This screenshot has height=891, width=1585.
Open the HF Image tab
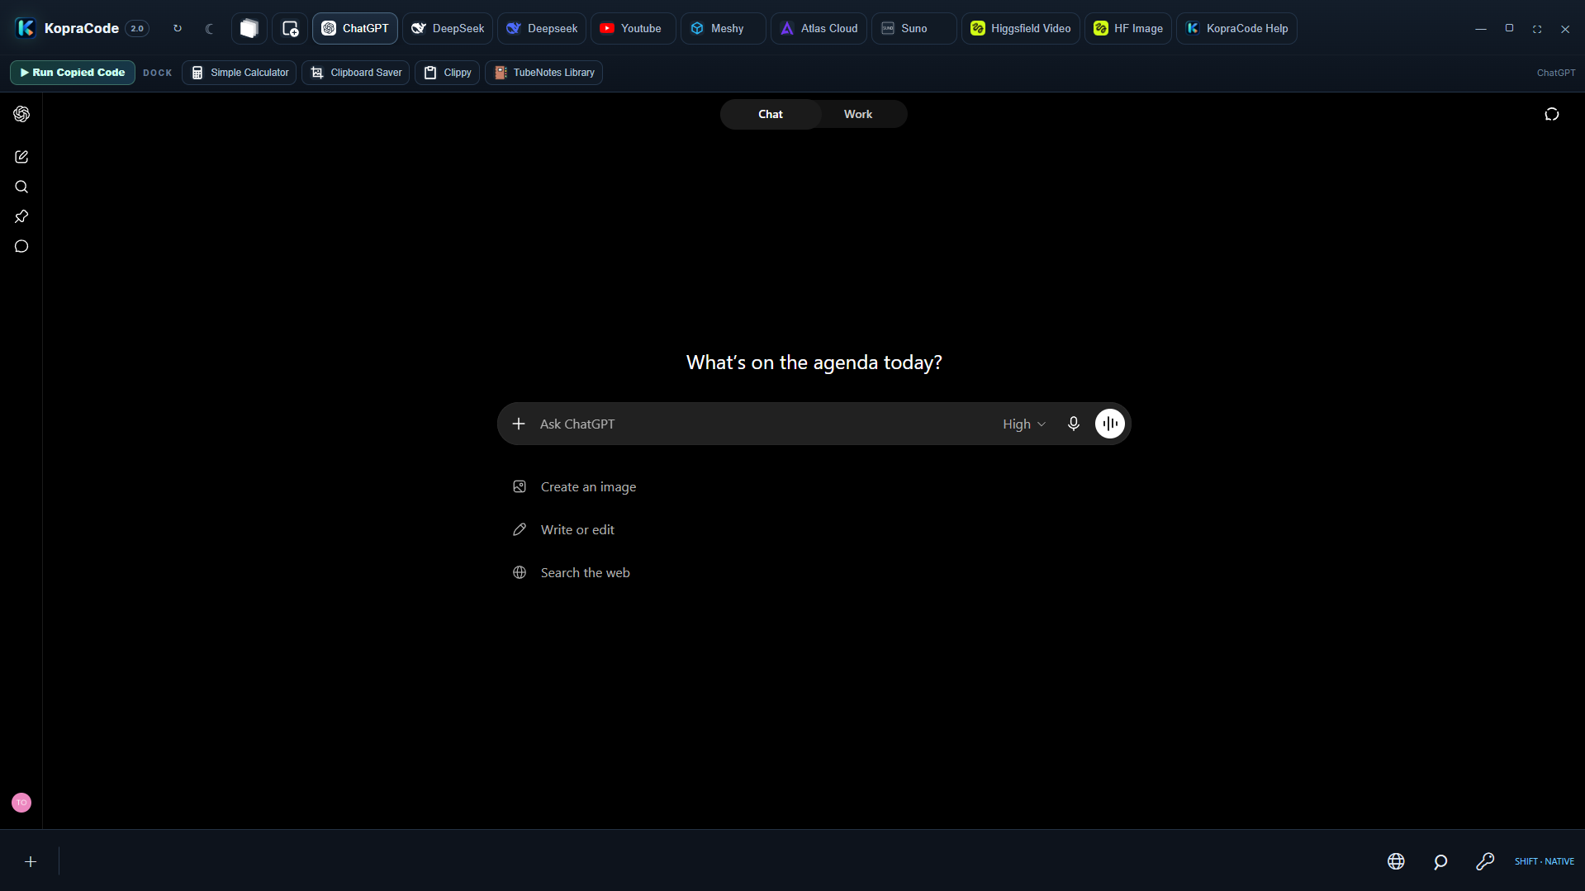point(1127,28)
